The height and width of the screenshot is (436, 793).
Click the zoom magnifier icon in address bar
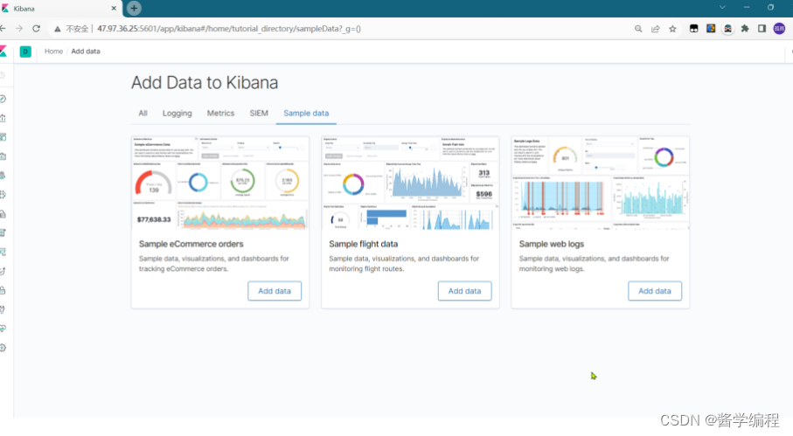click(638, 29)
